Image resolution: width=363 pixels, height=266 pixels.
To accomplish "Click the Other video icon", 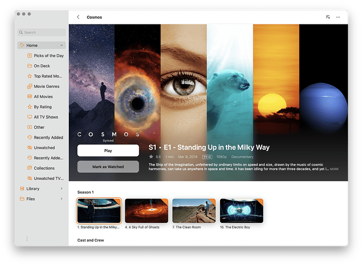I will [30, 127].
